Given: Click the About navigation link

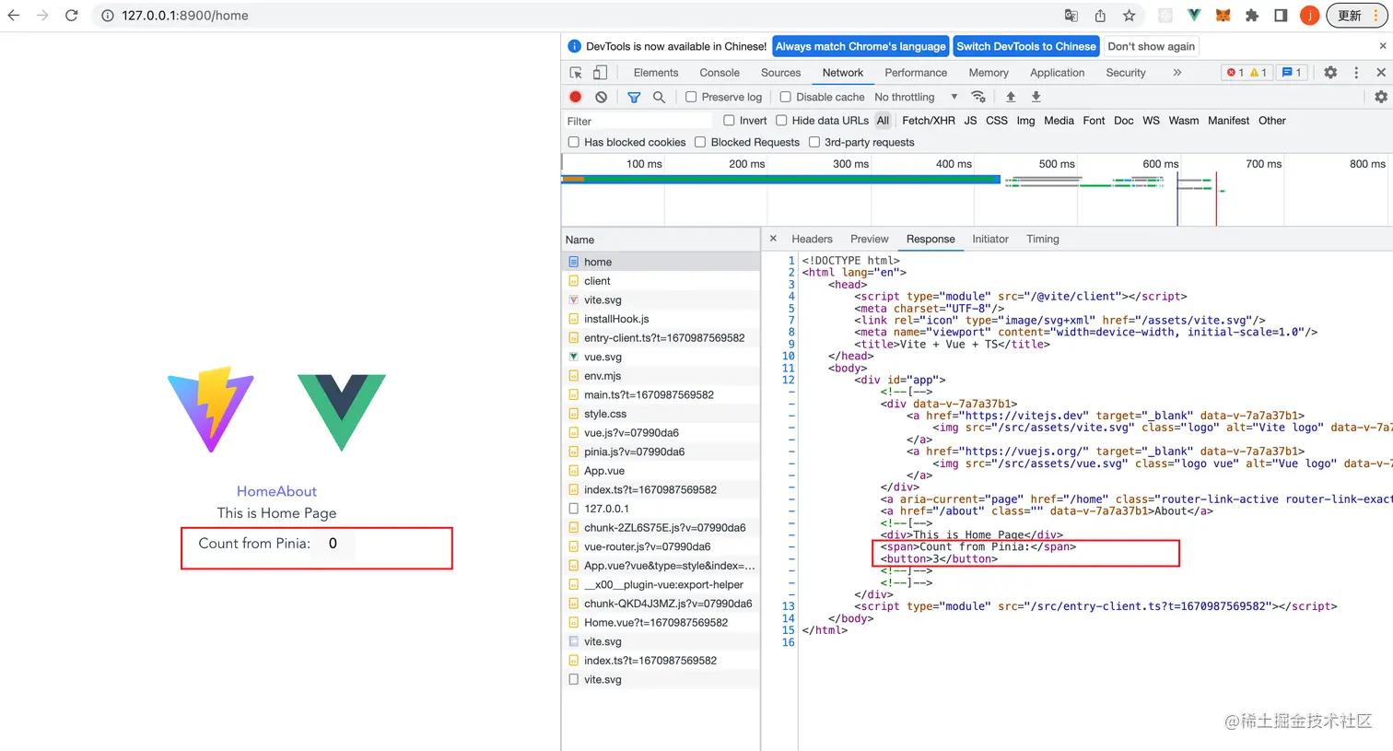Looking at the screenshot, I should tap(297, 491).
